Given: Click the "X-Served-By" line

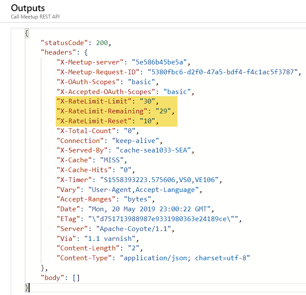Looking at the screenshot, I should coord(125,150).
